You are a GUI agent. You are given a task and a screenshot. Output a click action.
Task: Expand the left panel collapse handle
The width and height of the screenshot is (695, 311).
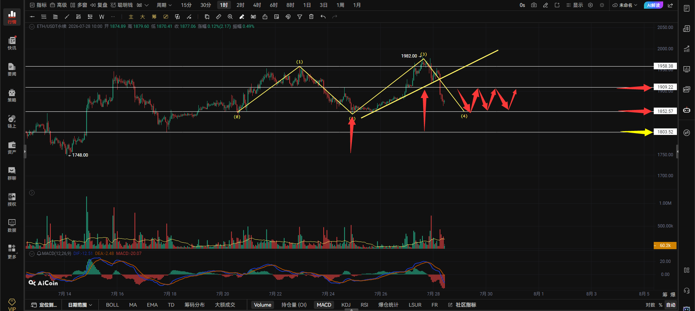pos(25,151)
